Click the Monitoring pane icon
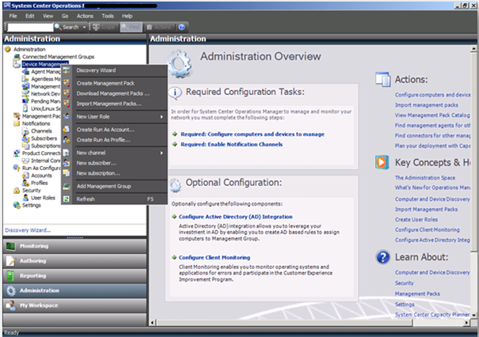 11,246
